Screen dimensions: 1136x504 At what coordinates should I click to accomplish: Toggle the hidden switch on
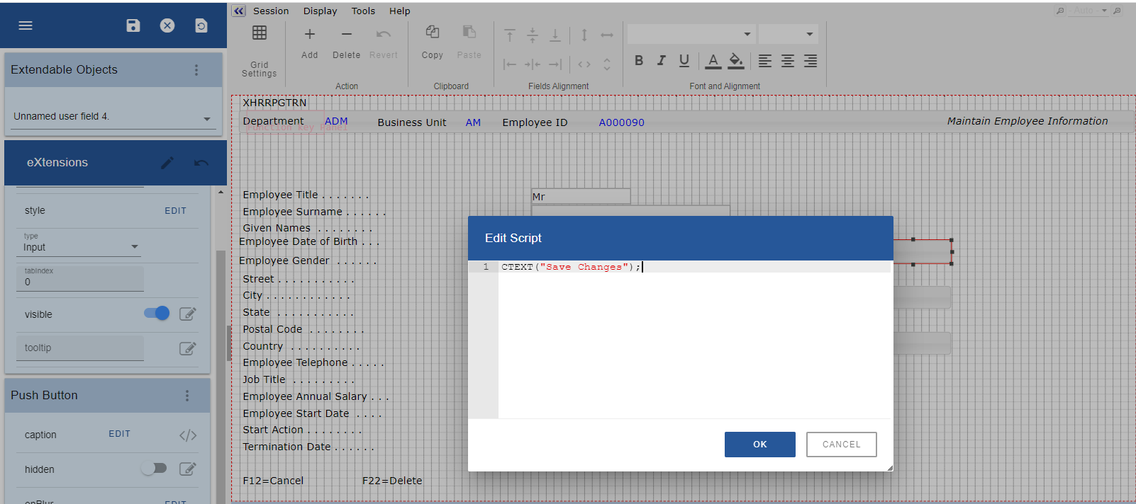coord(154,469)
